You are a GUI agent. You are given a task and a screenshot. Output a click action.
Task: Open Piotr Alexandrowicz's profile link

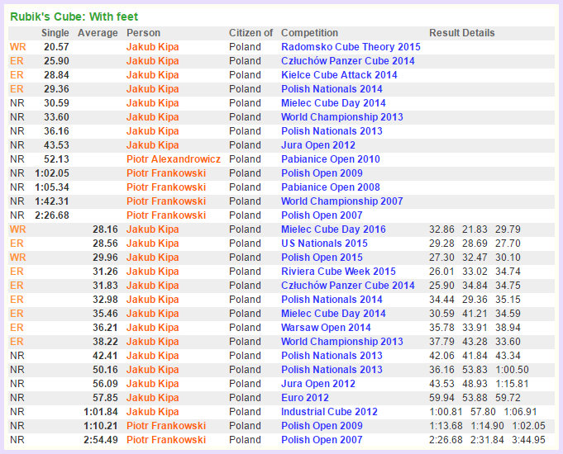coord(174,159)
